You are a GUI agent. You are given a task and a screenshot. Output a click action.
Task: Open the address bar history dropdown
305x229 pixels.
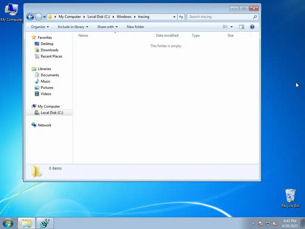tap(174, 17)
